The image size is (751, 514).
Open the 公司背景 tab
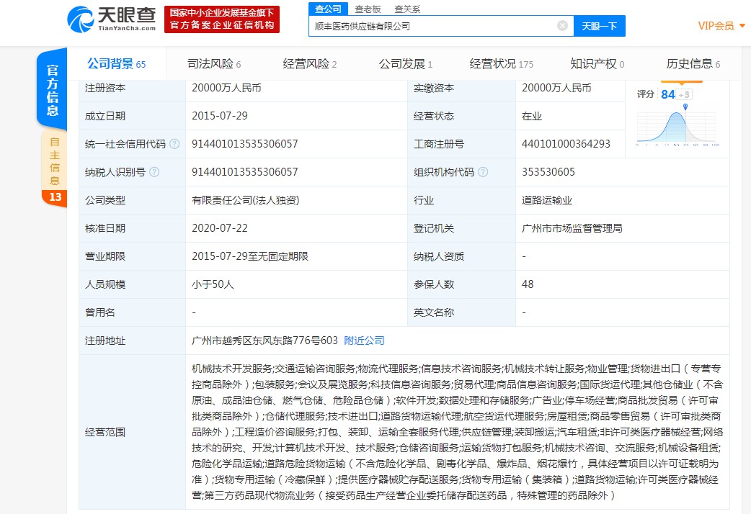click(x=116, y=63)
